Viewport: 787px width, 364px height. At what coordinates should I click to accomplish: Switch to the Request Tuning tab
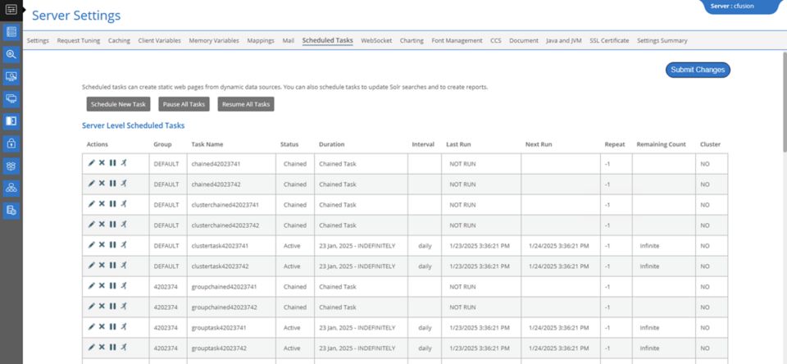(80, 40)
